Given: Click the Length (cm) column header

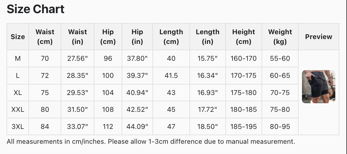Looking at the screenshot, I should pos(171,37).
